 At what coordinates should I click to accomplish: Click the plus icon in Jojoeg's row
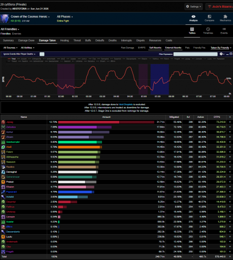click(x=230, y=122)
